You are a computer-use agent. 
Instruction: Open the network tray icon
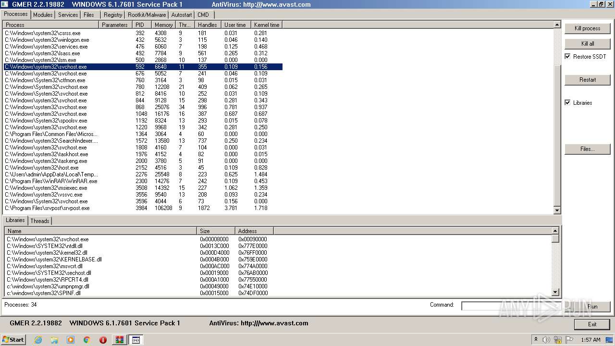tap(558, 340)
